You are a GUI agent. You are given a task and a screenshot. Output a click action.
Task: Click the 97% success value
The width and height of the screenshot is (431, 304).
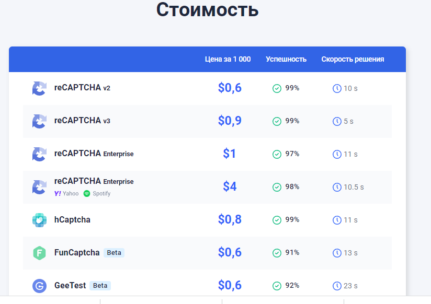point(292,154)
